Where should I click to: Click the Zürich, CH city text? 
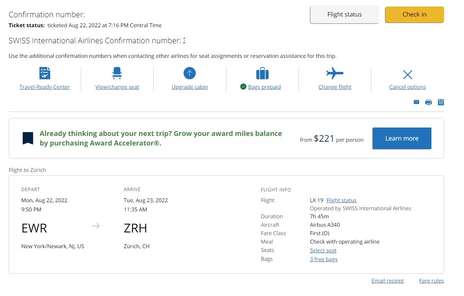click(x=136, y=246)
